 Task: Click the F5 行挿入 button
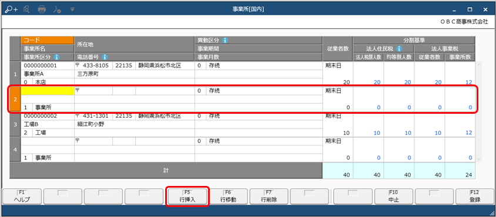click(187, 196)
